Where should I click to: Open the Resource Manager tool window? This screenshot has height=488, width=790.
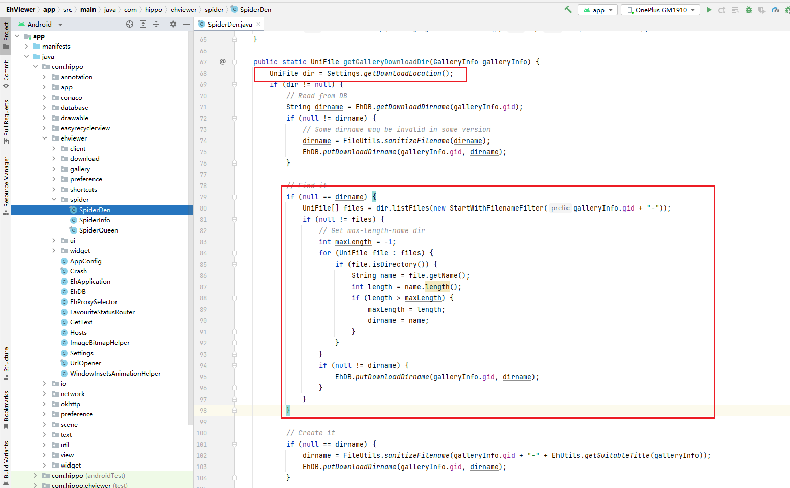click(6, 185)
